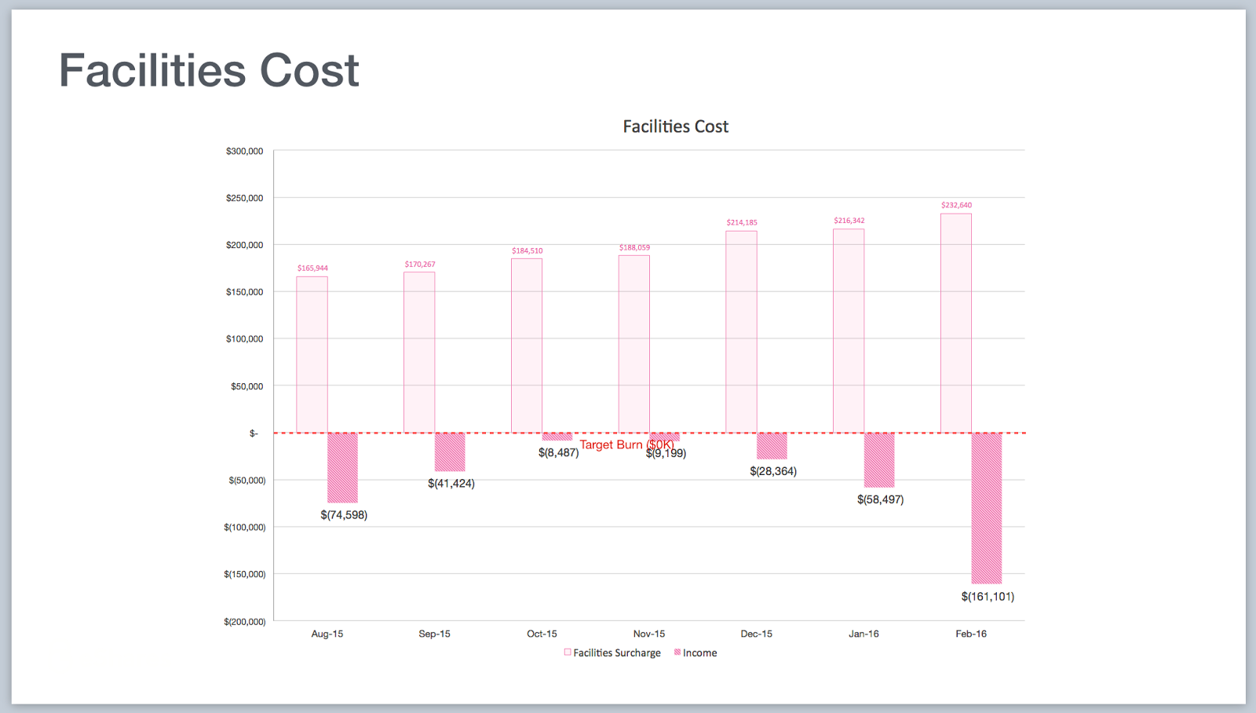The width and height of the screenshot is (1256, 713).
Task: Select the Jan-16 Income bar
Action: tap(878, 460)
